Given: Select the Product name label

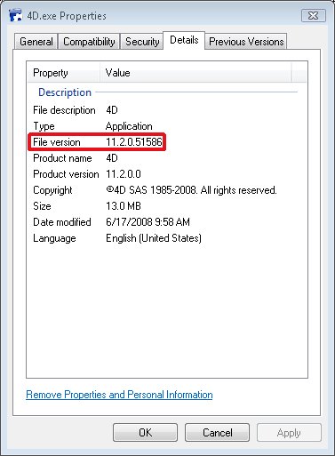Looking at the screenshot, I should click(62, 158).
